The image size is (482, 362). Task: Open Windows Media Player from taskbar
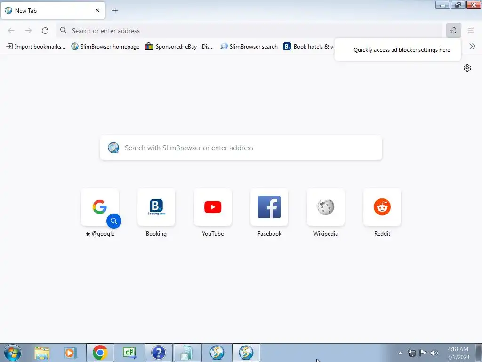(70, 353)
